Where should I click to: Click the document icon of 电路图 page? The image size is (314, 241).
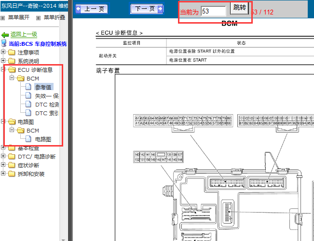(28, 139)
